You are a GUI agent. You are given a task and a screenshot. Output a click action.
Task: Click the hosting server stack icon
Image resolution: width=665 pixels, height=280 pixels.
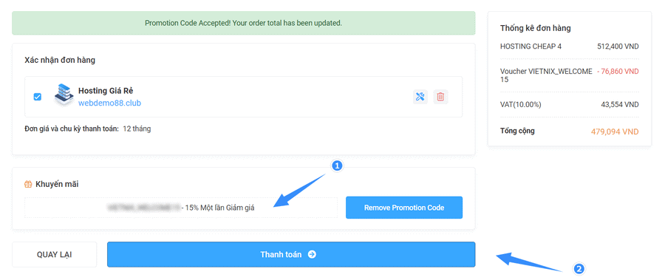pyautogui.click(x=64, y=95)
